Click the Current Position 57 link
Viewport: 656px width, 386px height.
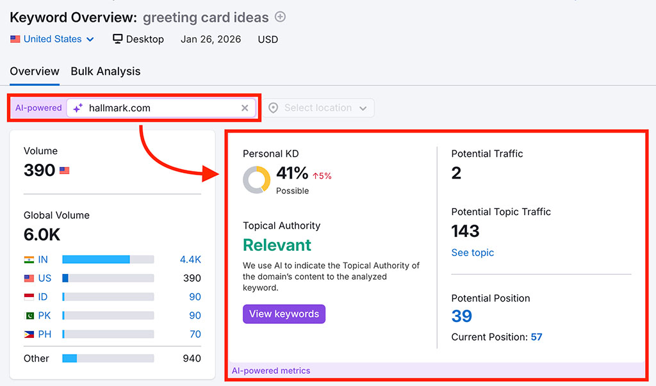coord(536,337)
